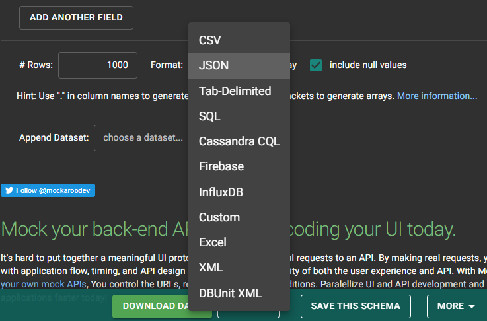Select SQL as output format
Screen dimensions: 487x321
pos(239,116)
